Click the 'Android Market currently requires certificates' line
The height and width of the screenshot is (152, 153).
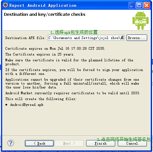(x=73, y=93)
